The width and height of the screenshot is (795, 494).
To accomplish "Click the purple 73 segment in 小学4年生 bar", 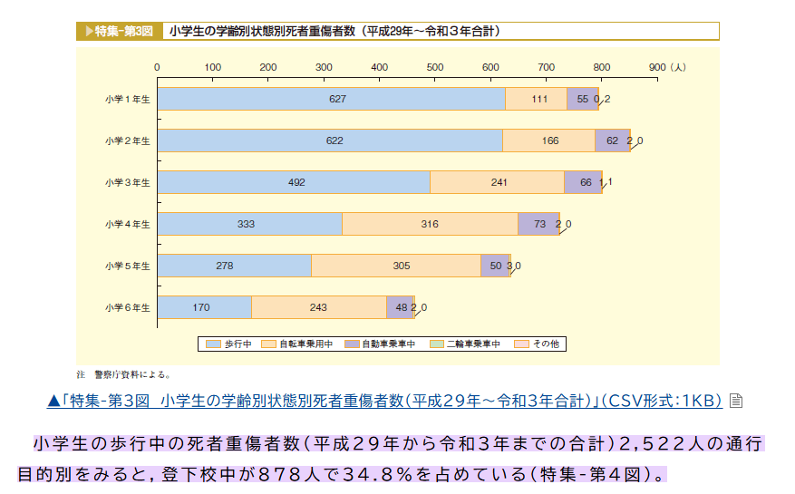I will click(538, 224).
